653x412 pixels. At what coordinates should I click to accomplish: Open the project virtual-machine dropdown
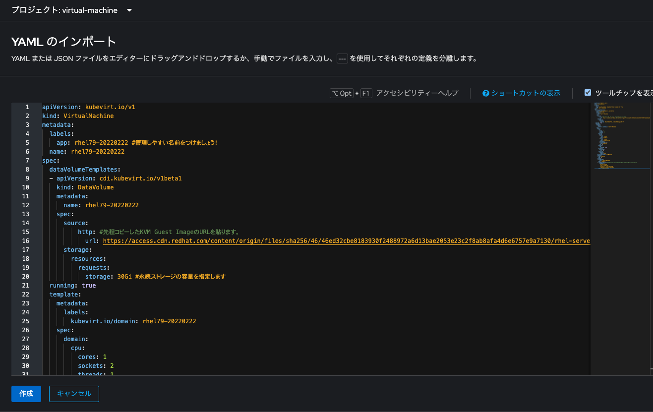coord(72,10)
